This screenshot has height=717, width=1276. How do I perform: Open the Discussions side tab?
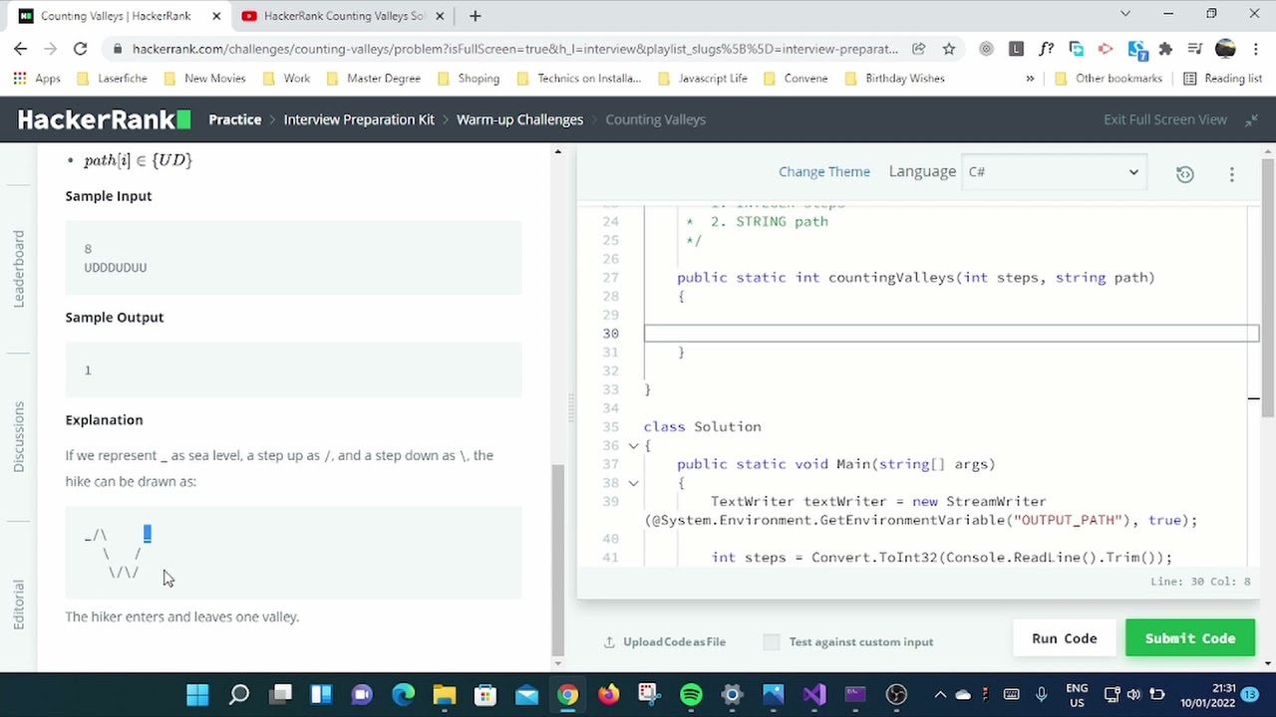[18, 436]
